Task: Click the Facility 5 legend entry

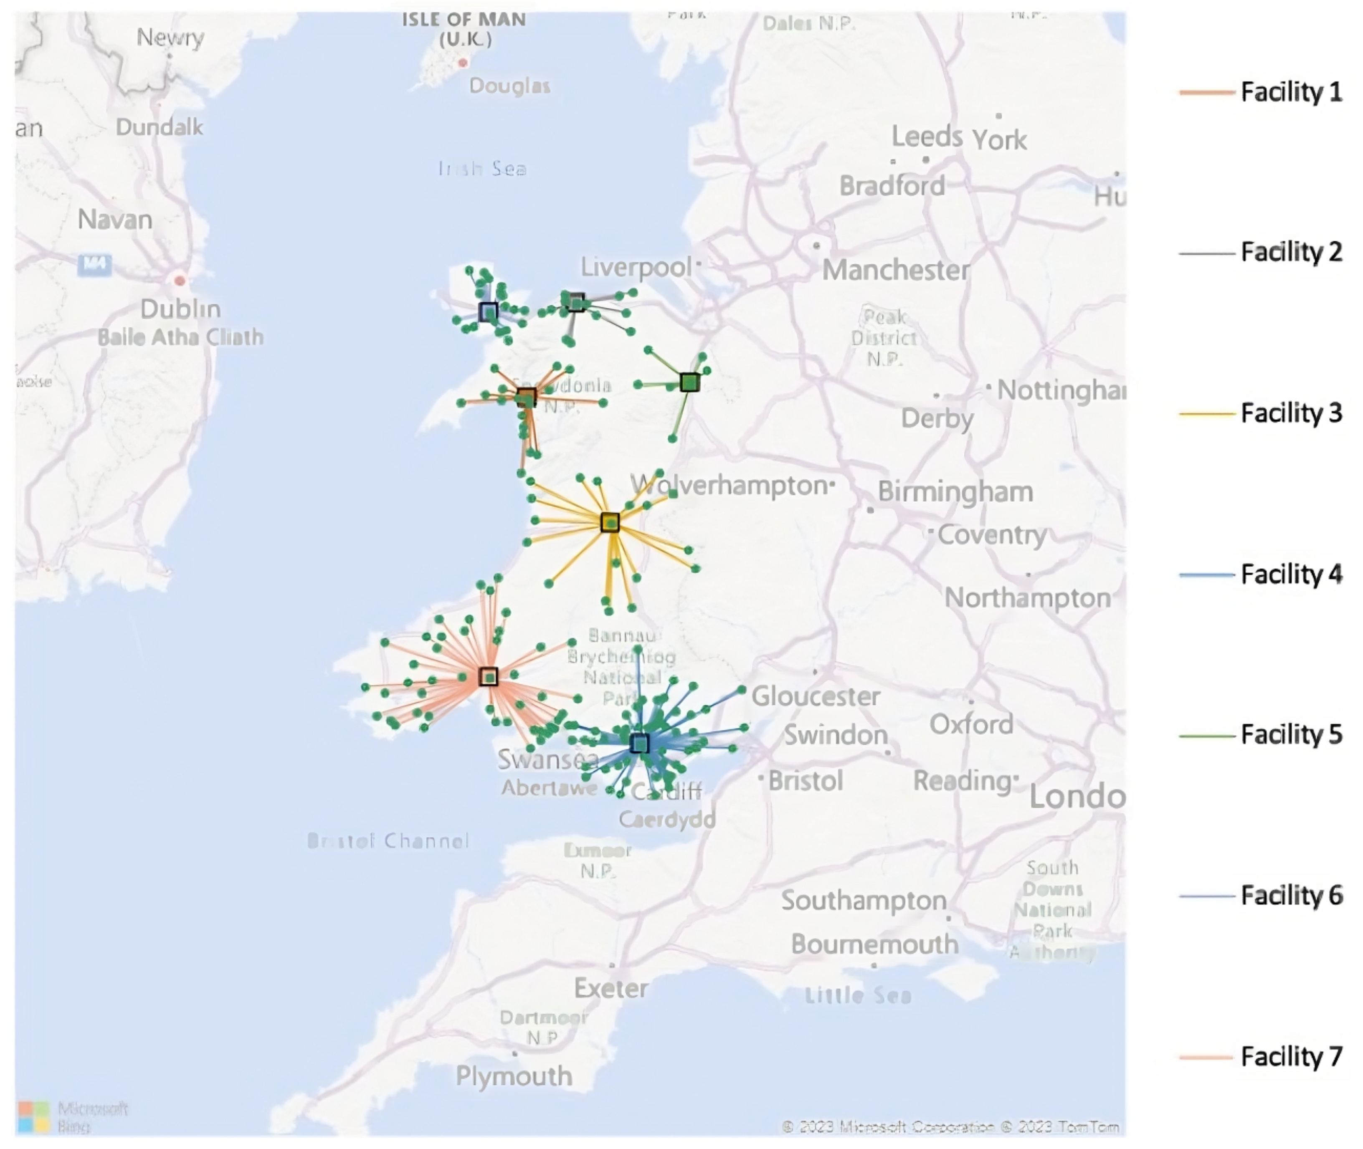Action: [x=1291, y=735]
